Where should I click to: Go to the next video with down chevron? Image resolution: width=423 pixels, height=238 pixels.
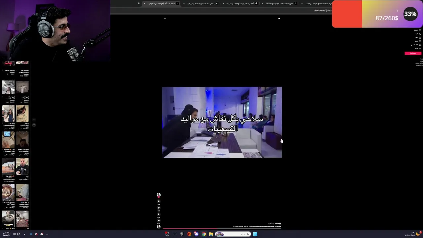click(34, 125)
